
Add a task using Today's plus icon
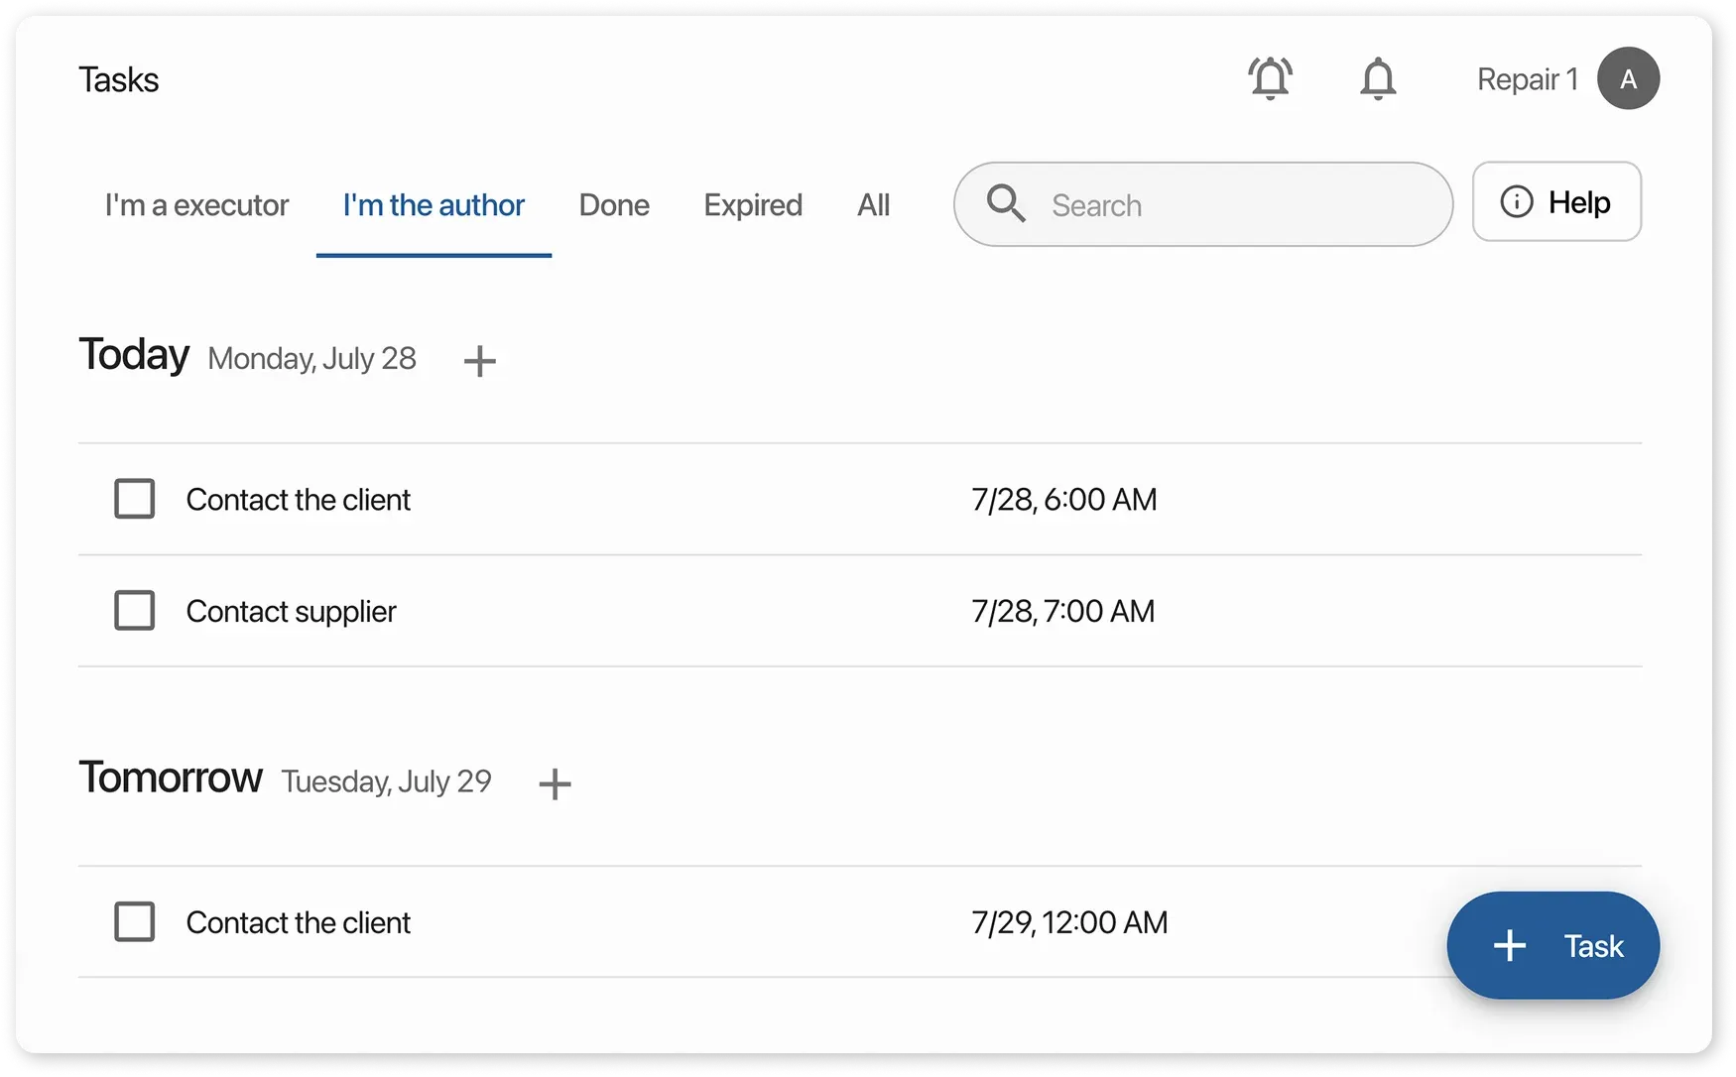click(479, 361)
